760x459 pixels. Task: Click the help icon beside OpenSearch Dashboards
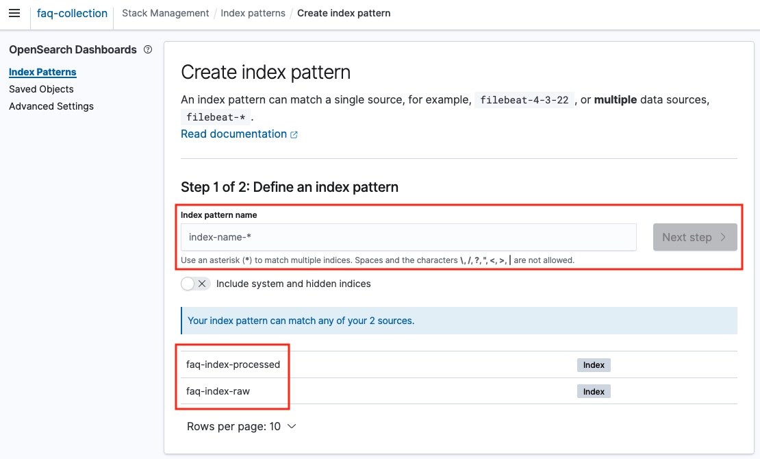coord(148,49)
